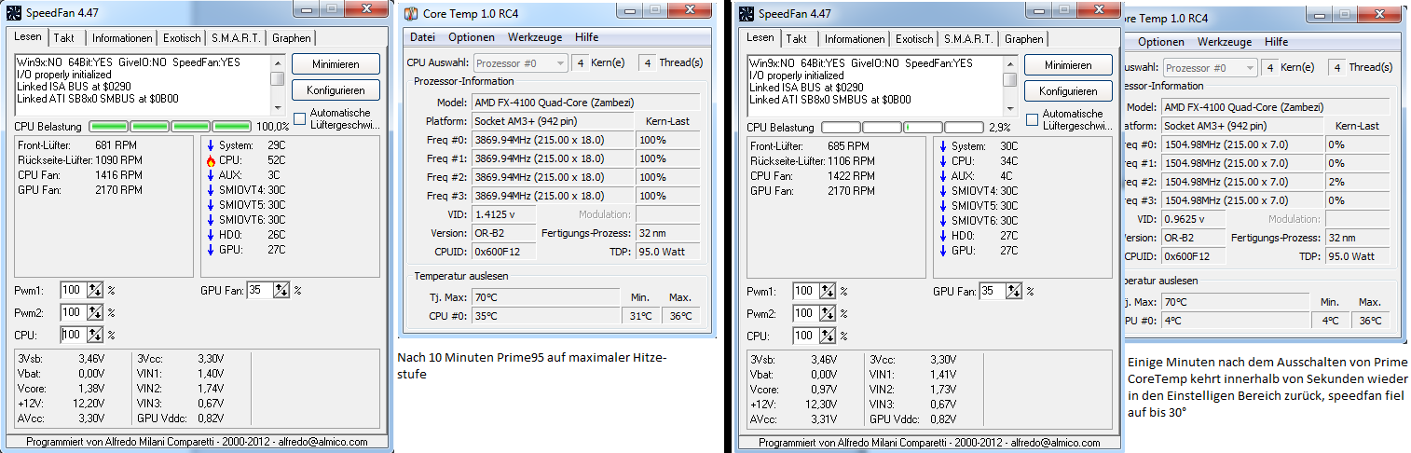
Task: Open Prozessor #0 dropdown, Core Temp showing 3869.94MHz
Action: pos(521,62)
